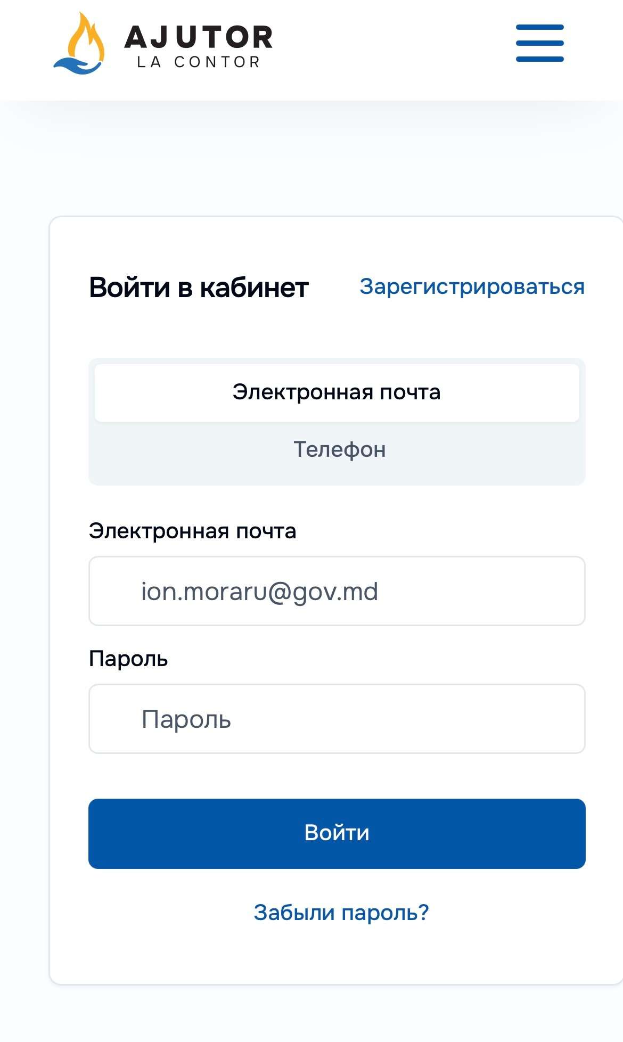Click the Электронная почта label above email field
623x1042 pixels.
pyautogui.click(x=192, y=531)
